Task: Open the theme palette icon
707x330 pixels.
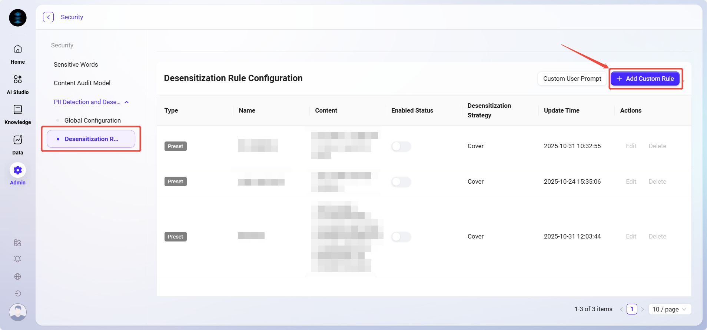Action: [x=17, y=243]
